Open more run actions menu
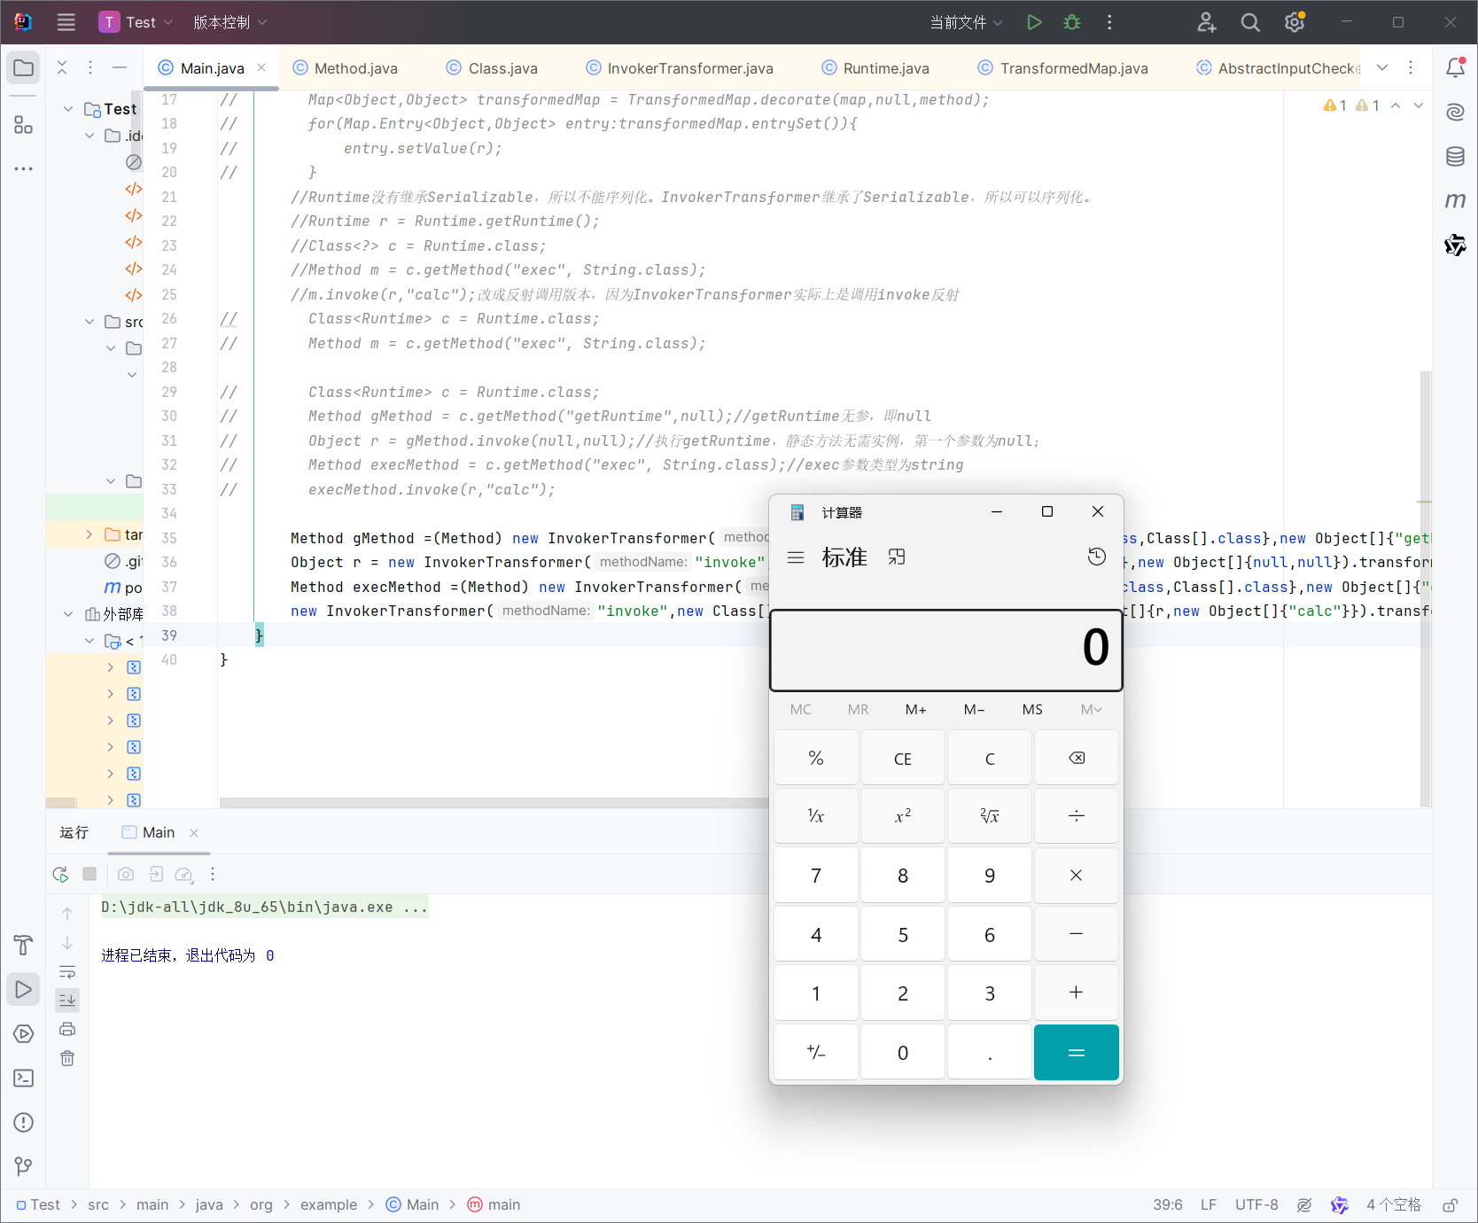Screen dimensions: 1478x1223 1109,22
